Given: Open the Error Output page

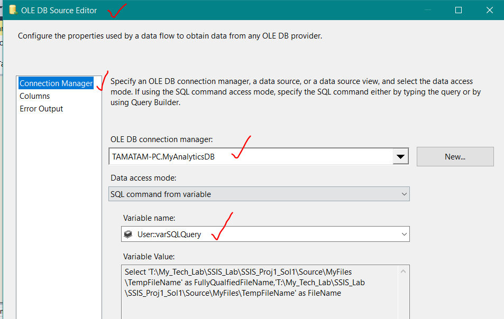Looking at the screenshot, I should tap(41, 109).
